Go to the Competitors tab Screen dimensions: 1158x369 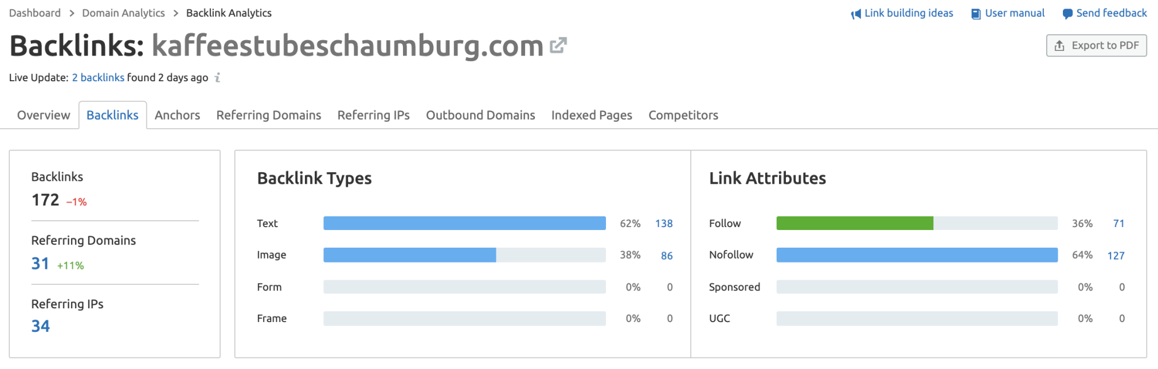(683, 115)
